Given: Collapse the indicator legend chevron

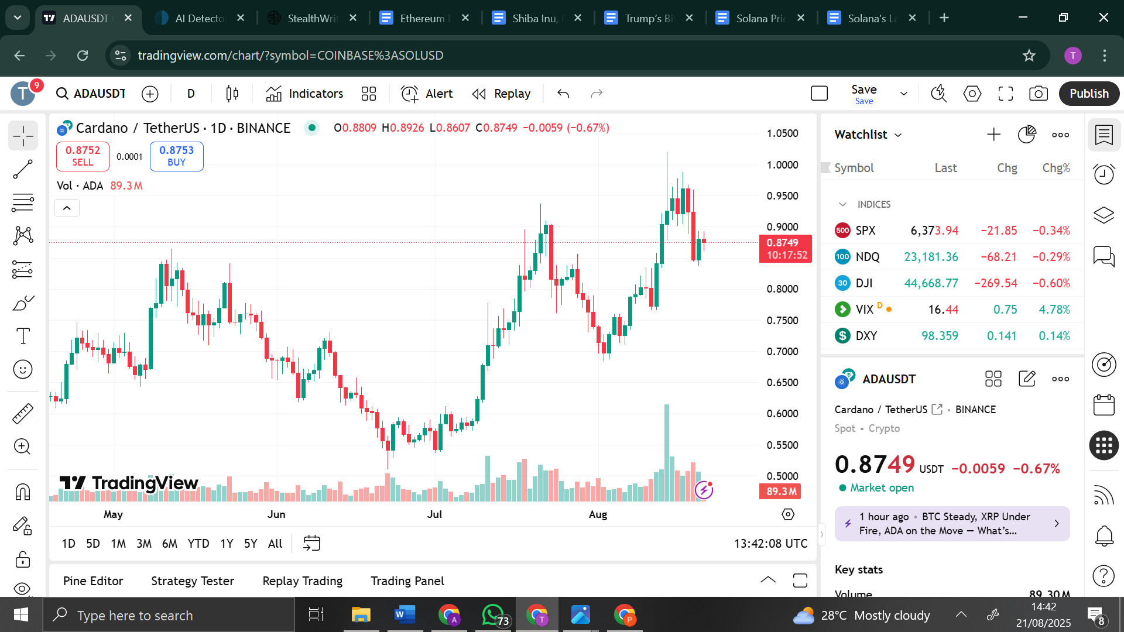Looking at the screenshot, I should (67, 208).
